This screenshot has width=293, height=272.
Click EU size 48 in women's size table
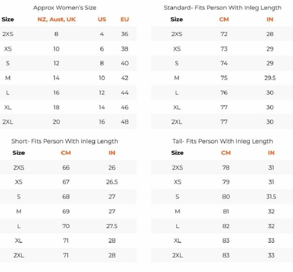pyautogui.click(x=125, y=122)
